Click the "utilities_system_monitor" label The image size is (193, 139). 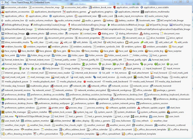(37, 121)
